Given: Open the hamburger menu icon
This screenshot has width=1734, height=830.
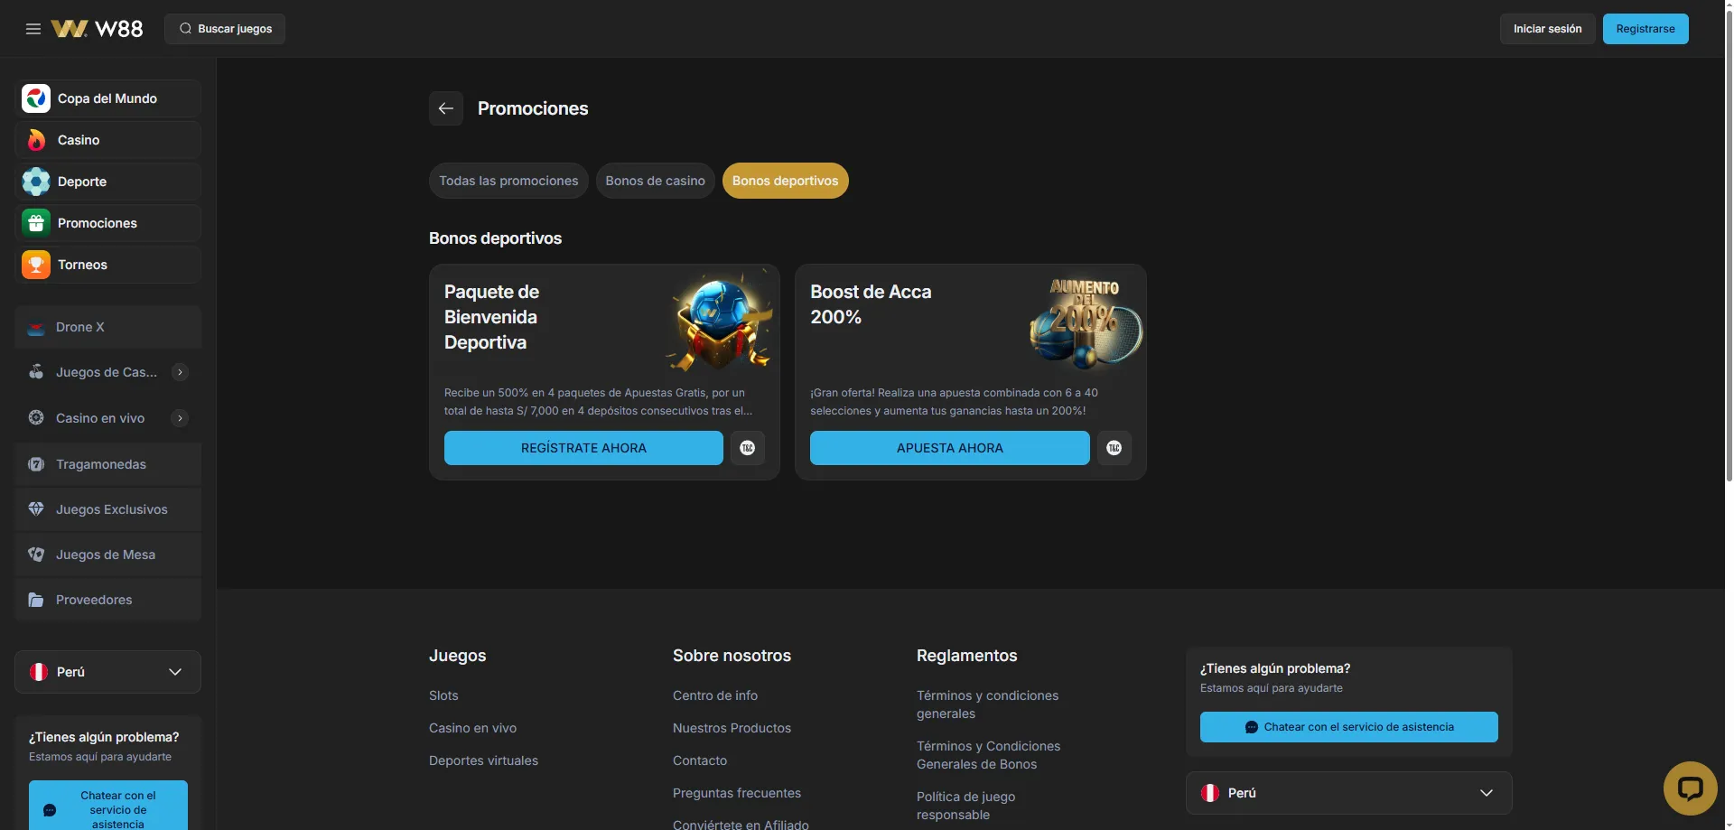Looking at the screenshot, I should 33,29.
